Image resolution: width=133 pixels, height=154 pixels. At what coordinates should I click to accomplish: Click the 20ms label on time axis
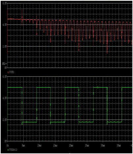coord(71,145)
